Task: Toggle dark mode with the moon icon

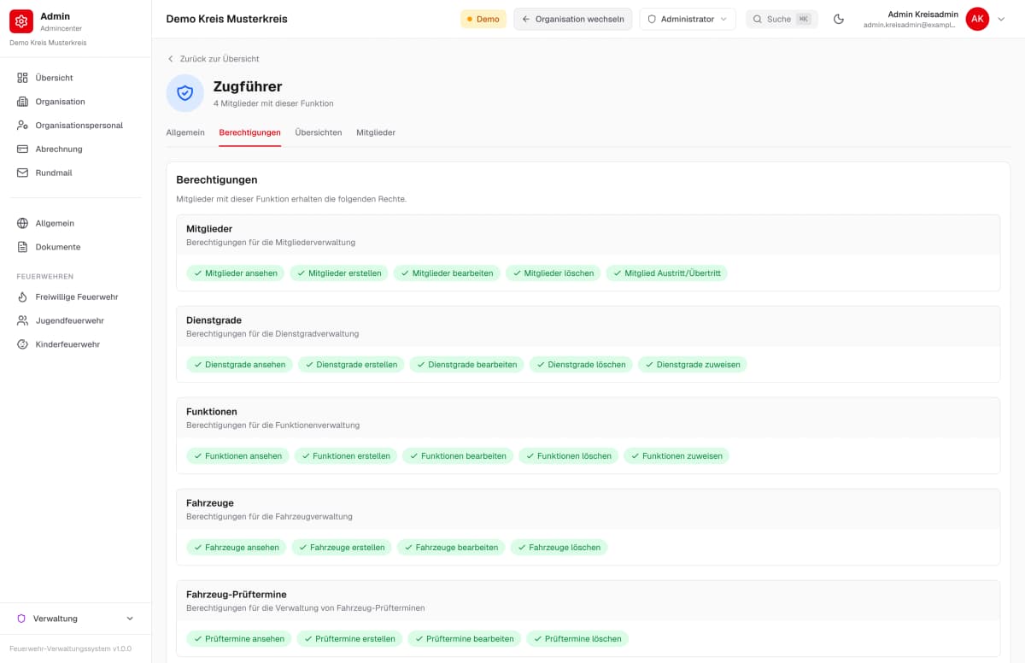Action: [x=839, y=19]
